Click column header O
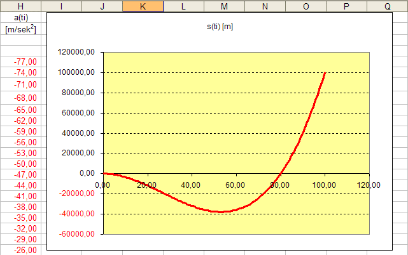 coord(306,6)
